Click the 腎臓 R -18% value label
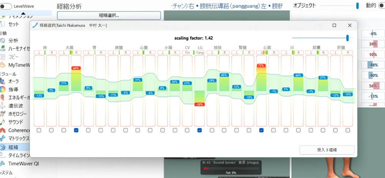 click(x=249, y=97)
